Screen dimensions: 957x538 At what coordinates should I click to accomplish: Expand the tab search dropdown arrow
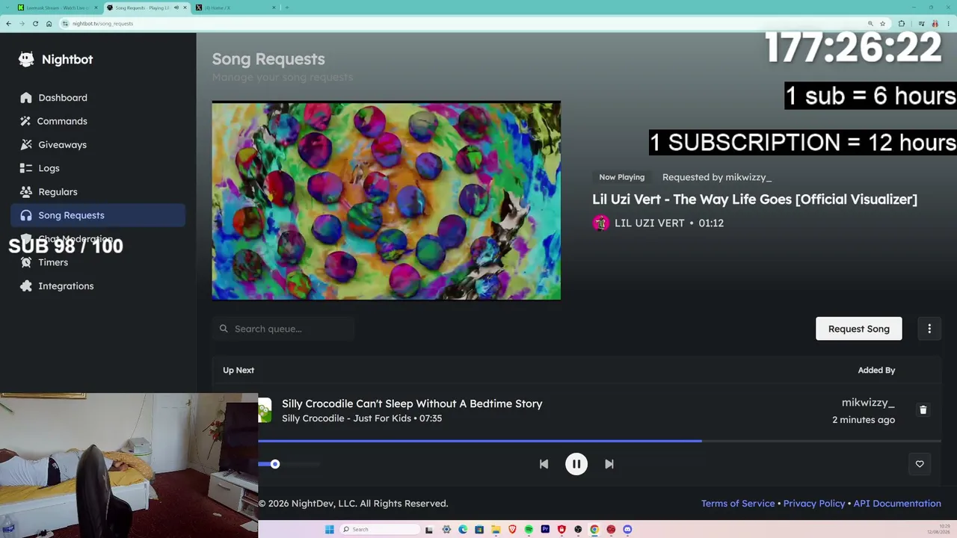click(7, 7)
